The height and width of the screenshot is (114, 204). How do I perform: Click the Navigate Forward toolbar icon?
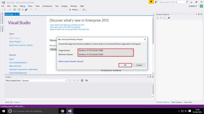(10, 10)
